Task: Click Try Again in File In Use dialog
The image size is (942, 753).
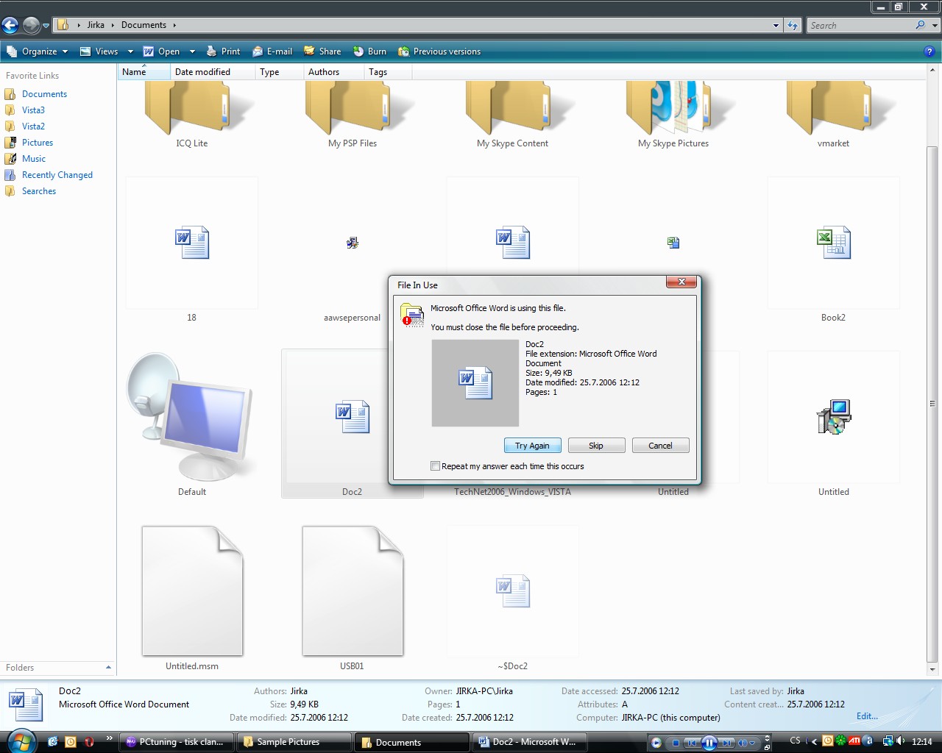Action: point(533,446)
